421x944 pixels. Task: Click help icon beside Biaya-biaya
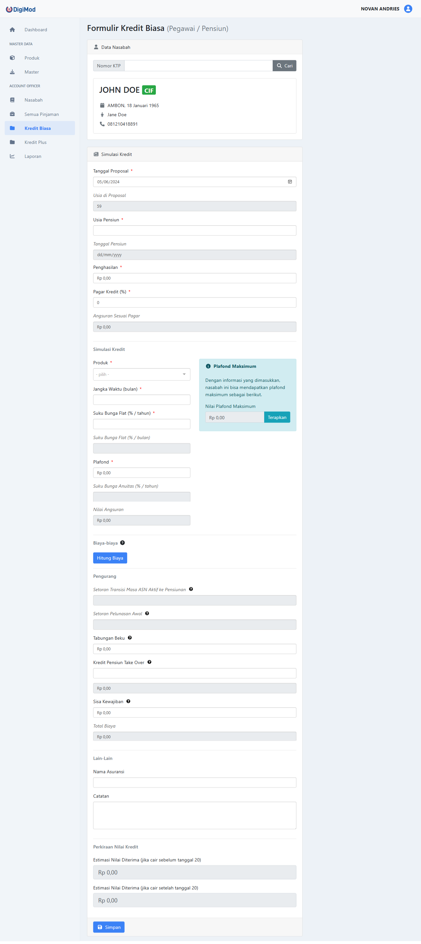pyautogui.click(x=122, y=543)
